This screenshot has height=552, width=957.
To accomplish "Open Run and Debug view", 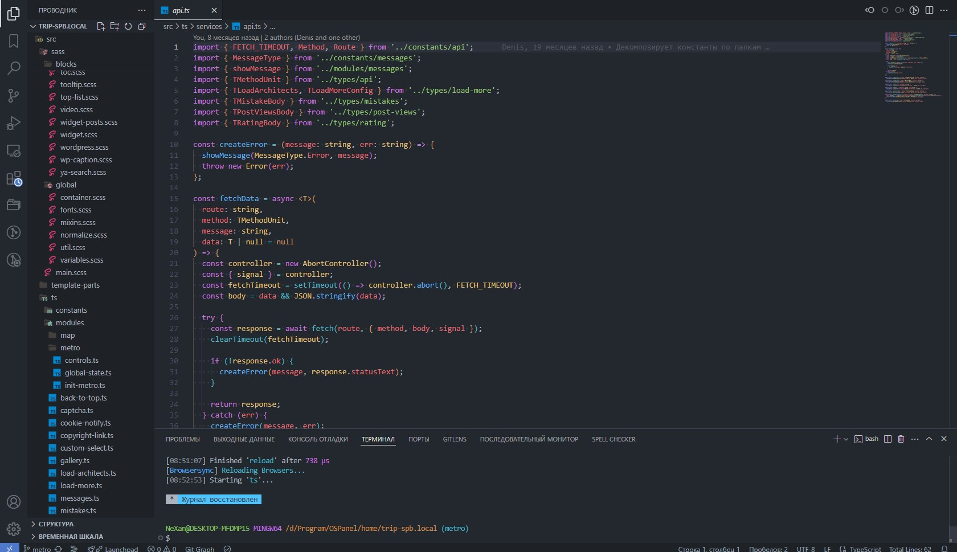I will click(14, 123).
